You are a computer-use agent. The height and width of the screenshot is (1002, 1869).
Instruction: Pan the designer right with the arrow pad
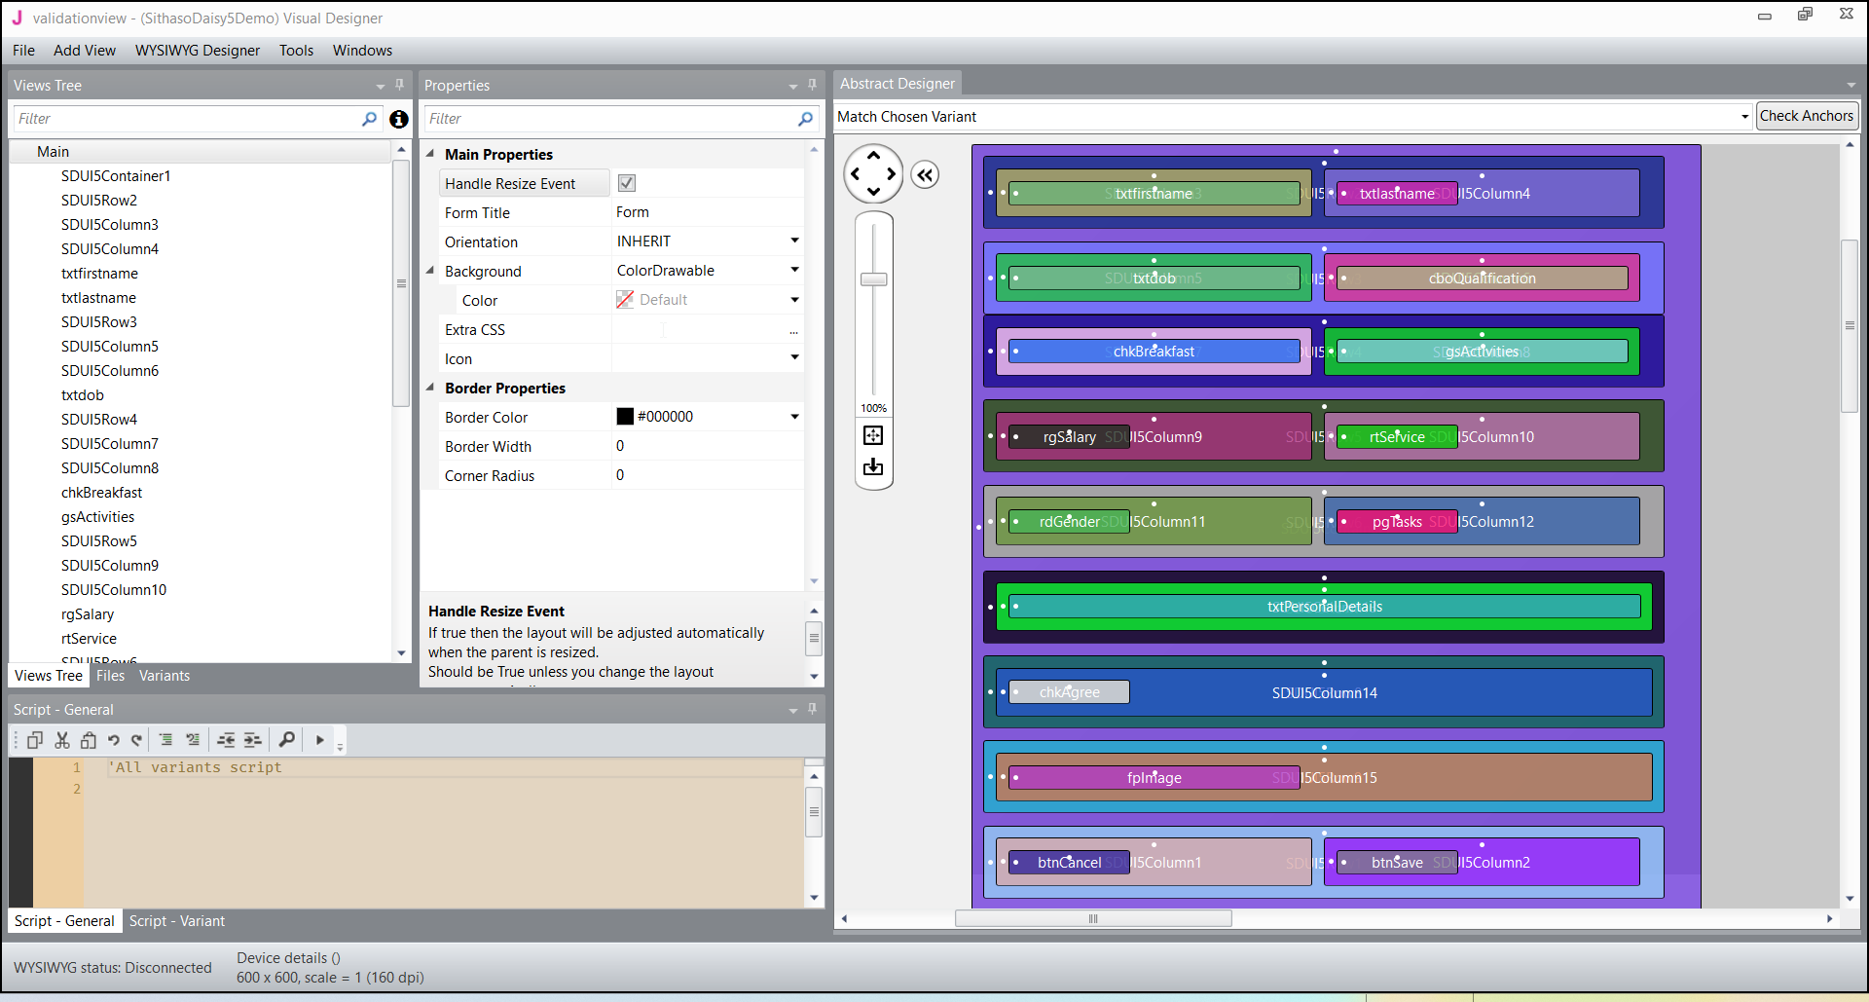[x=892, y=174]
